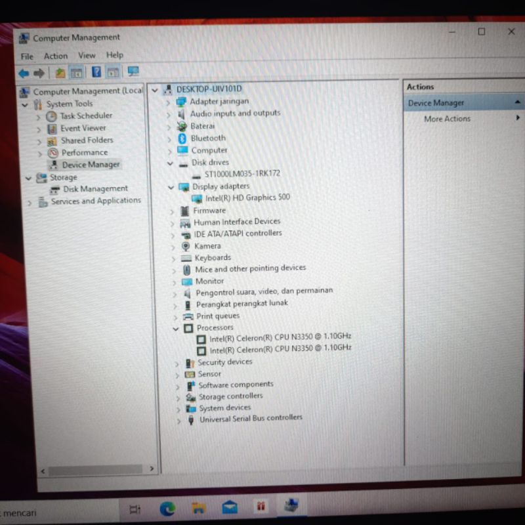Click the Back arrow toolbar icon

(x=24, y=73)
